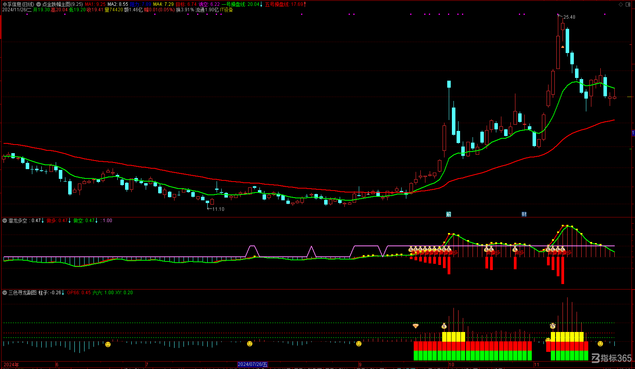635x369 pixels.
Task: Open the 三色寻龙副图 indicator dropdown arrow
Action: [x=5, y=293]
